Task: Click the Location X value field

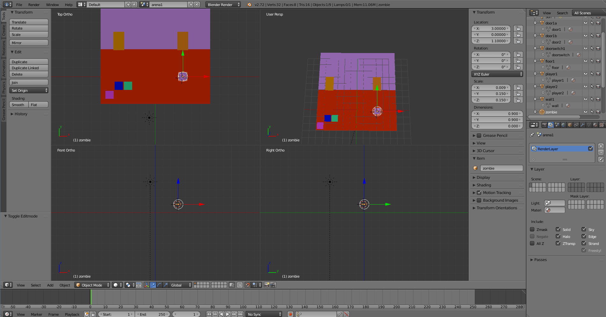Action: (x=491, y=29)
